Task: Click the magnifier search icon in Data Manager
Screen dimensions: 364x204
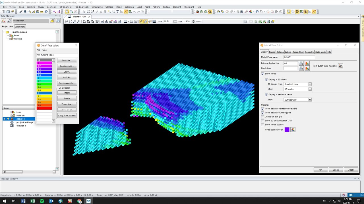Action: coord(9,21)
